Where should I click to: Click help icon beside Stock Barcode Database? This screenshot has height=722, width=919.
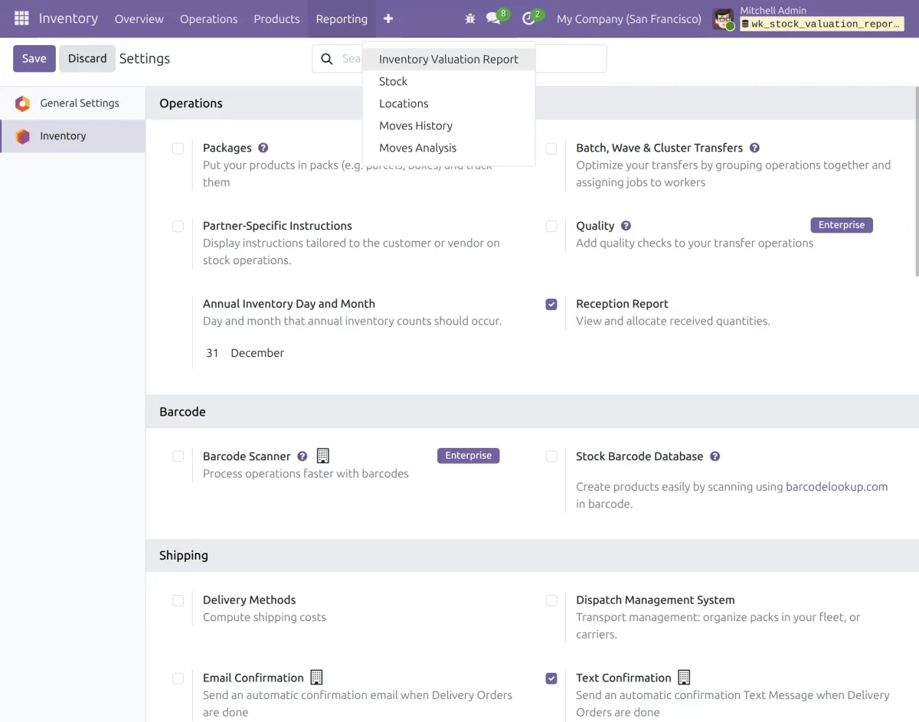click(x=715, y=456)
